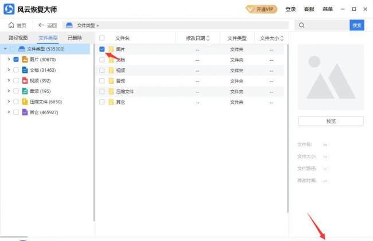Click the home icon labeled 首页

tap(11, 25)
